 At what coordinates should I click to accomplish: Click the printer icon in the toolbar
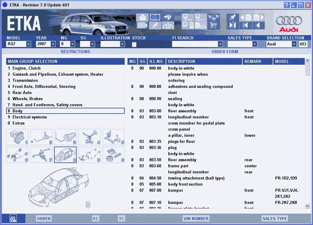[x=142, y=17]
